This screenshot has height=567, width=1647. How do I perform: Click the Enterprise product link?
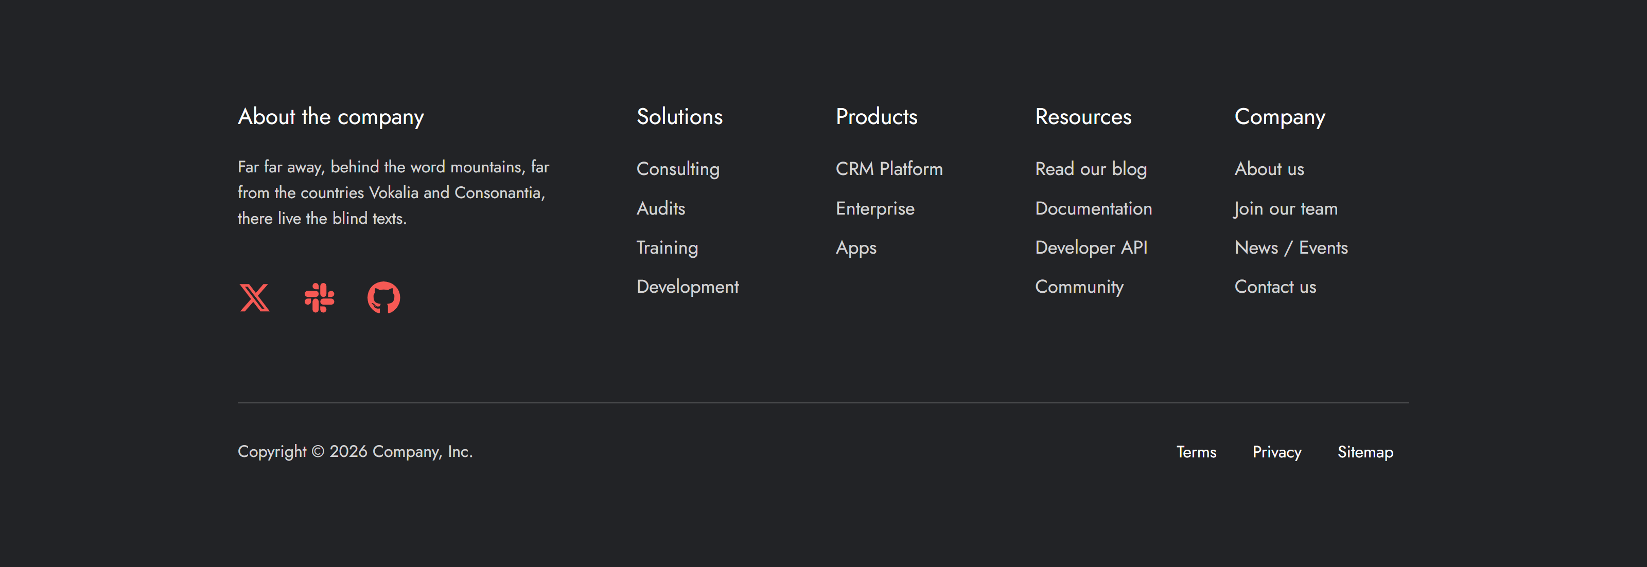874,208
